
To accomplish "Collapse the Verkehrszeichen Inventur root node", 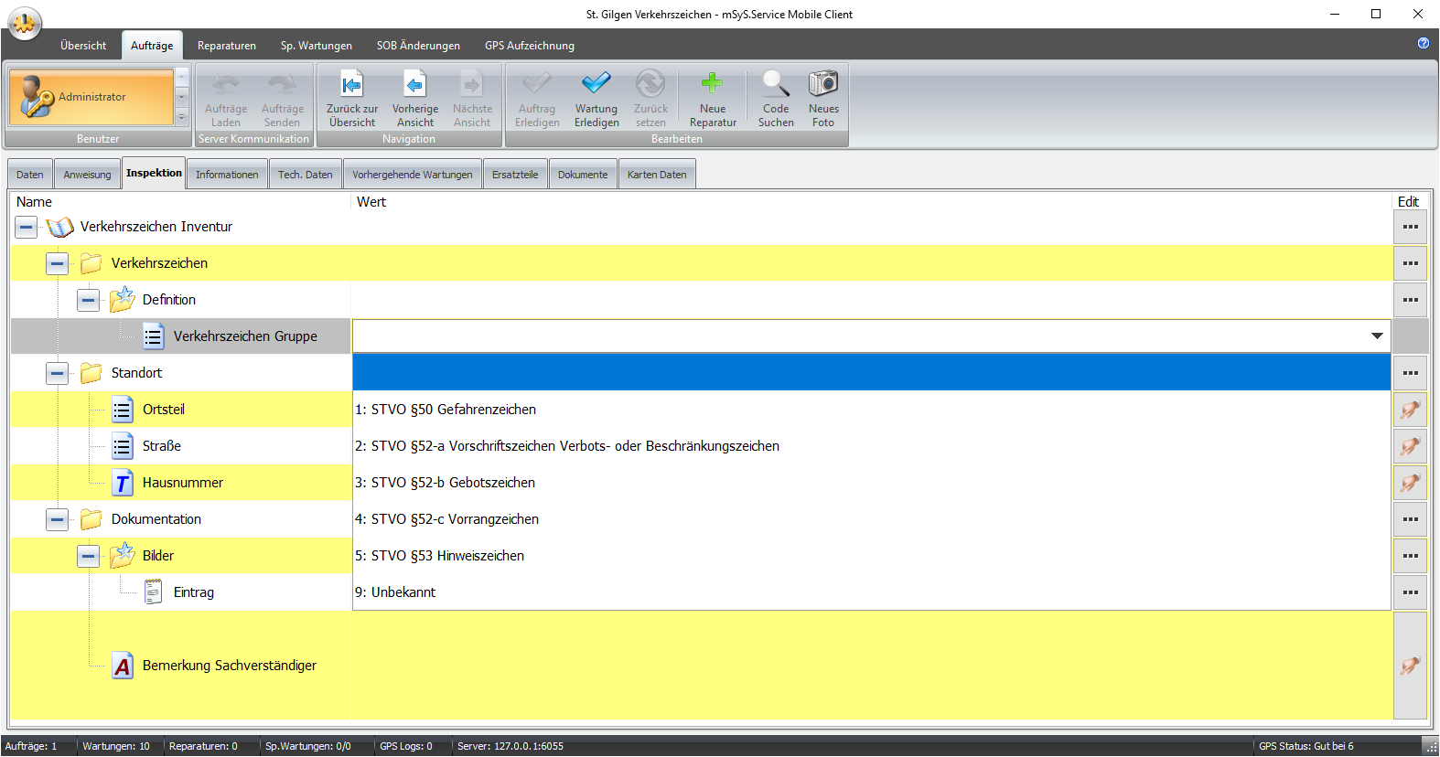I will 27,227.
